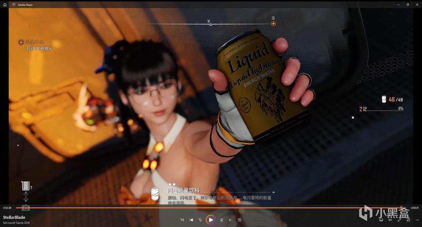The height and width of the screenshot is (227, 422).
Task: Maximize the Media Player window
Action: tap(408, 5)
